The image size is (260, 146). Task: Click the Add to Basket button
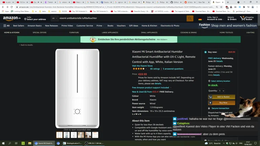pyautogui.click(x=222, y=97)
